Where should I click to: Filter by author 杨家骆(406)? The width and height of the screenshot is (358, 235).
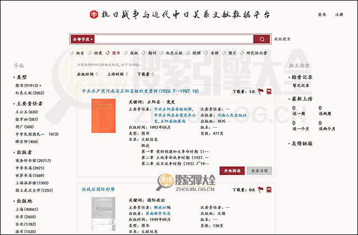pyautogui.click(x=27, y=141)
